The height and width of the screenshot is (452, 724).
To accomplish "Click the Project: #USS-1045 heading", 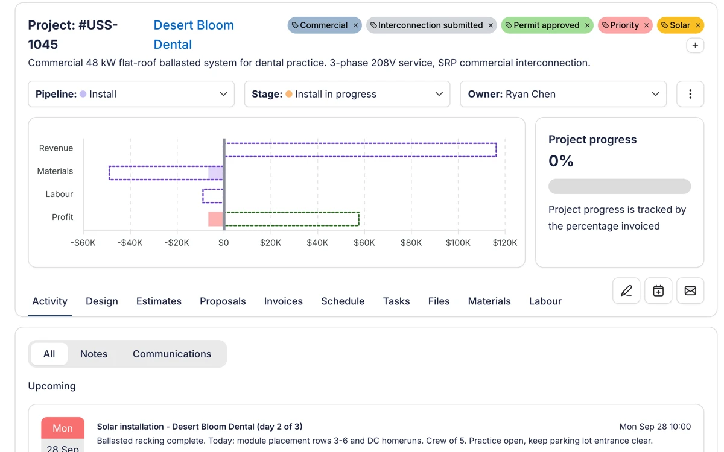I will (73, 34).
